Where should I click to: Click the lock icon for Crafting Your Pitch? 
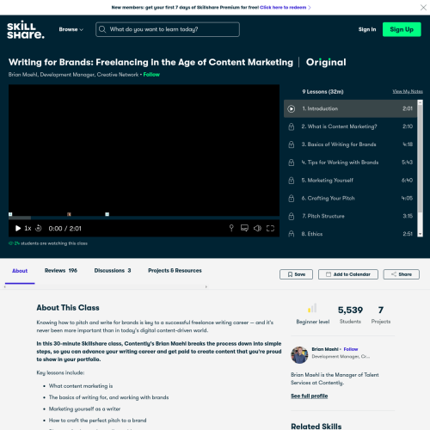tap(292, 199)
